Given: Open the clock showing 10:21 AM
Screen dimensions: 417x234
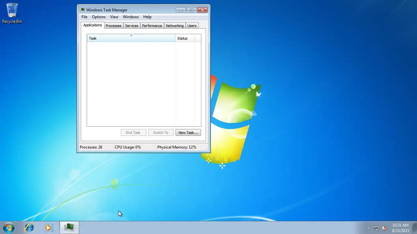Looking at the screenshot, I should (400, 227).
